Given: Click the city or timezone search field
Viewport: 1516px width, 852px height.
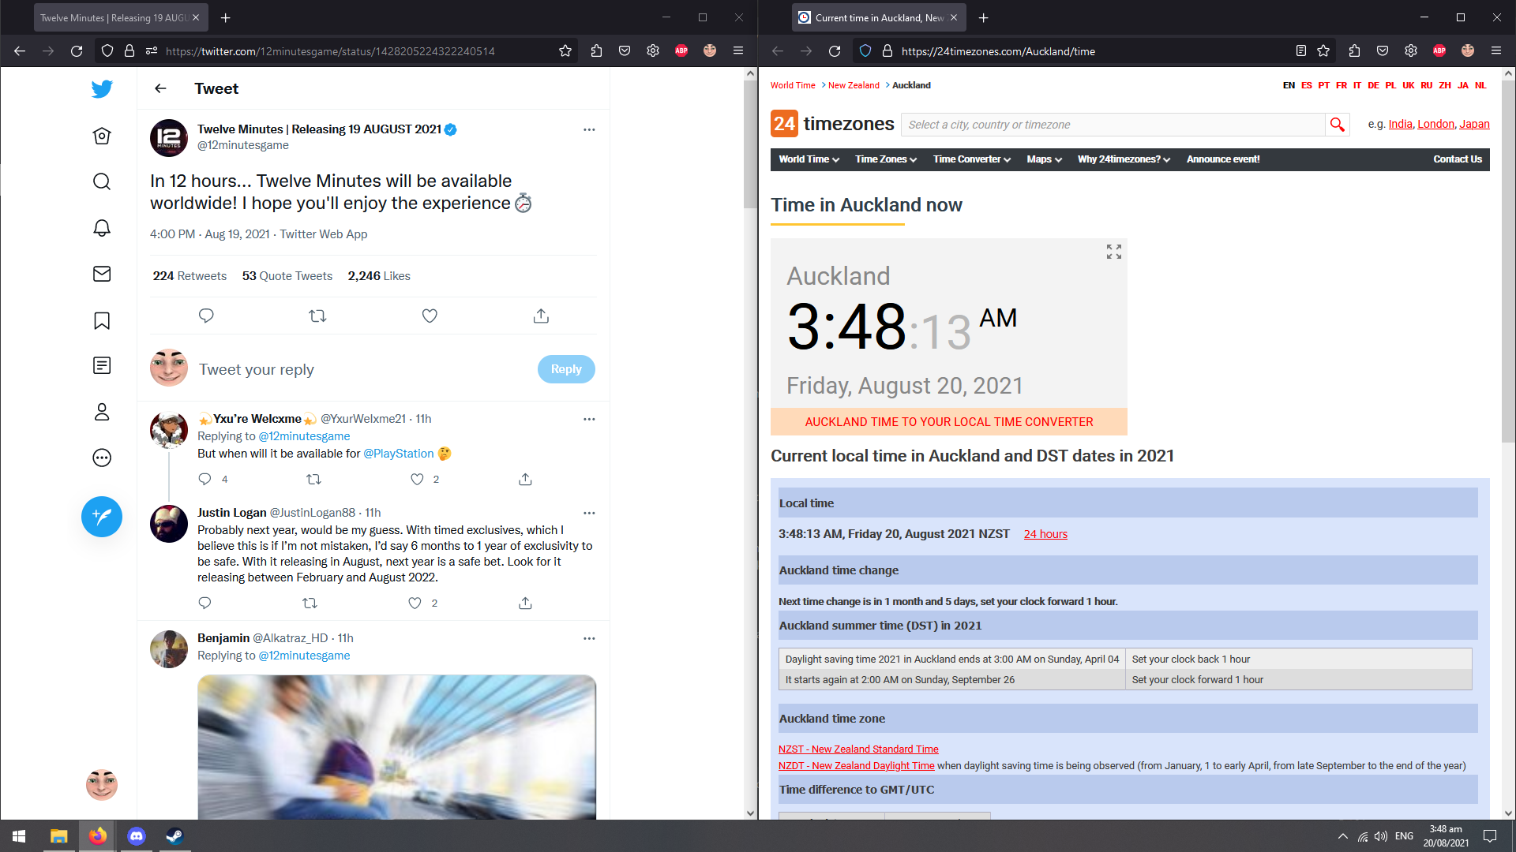Looking at the screenshot, I should (1113, 125).
